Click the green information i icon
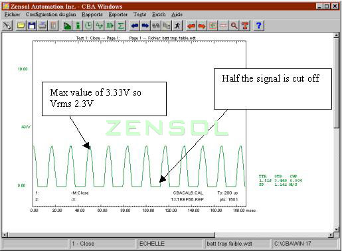 tap(78, 26)
